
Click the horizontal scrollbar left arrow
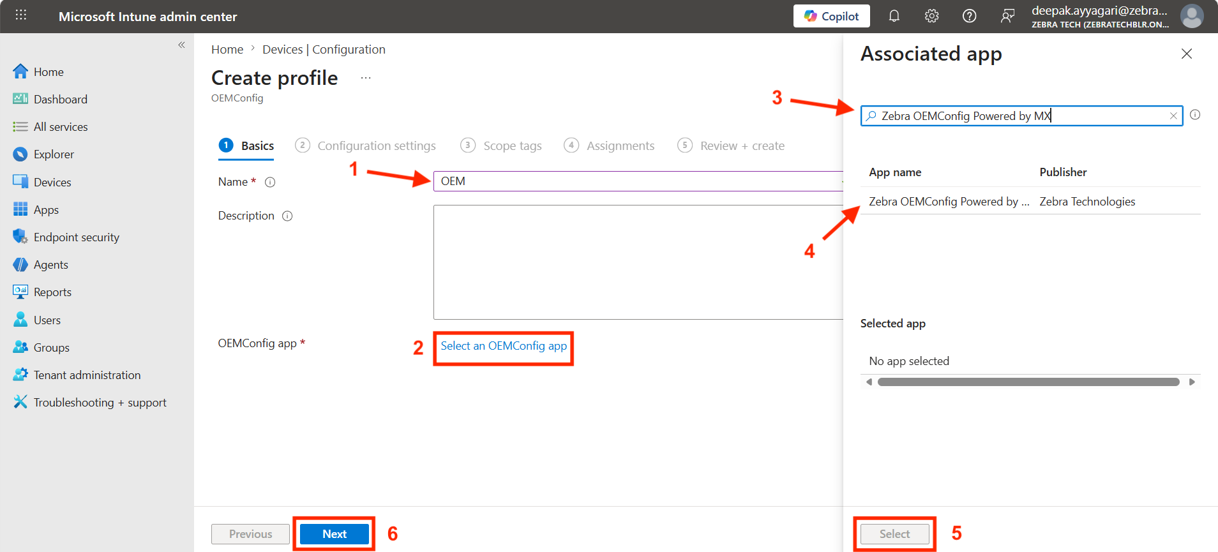pyautogui.click(x=869, y=382)
